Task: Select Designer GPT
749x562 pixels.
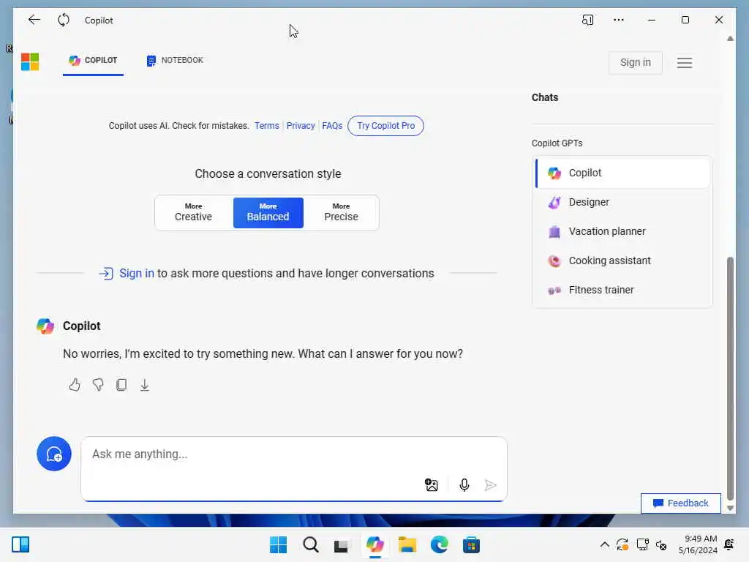Action: click(x=622, y=202)
